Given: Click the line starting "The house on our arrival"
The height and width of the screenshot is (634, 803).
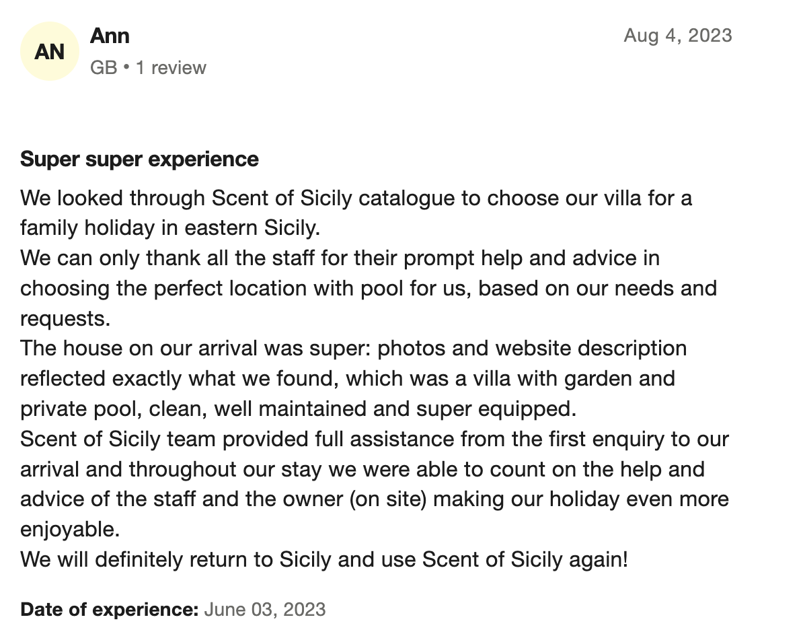Looking at the screenshot, I should tap(353, 349).
